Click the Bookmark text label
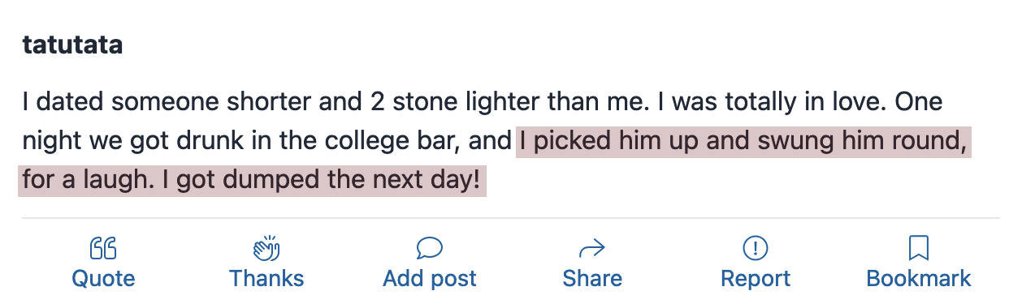The width and height of the screenshot is (1022, 308). coord(918,279)
